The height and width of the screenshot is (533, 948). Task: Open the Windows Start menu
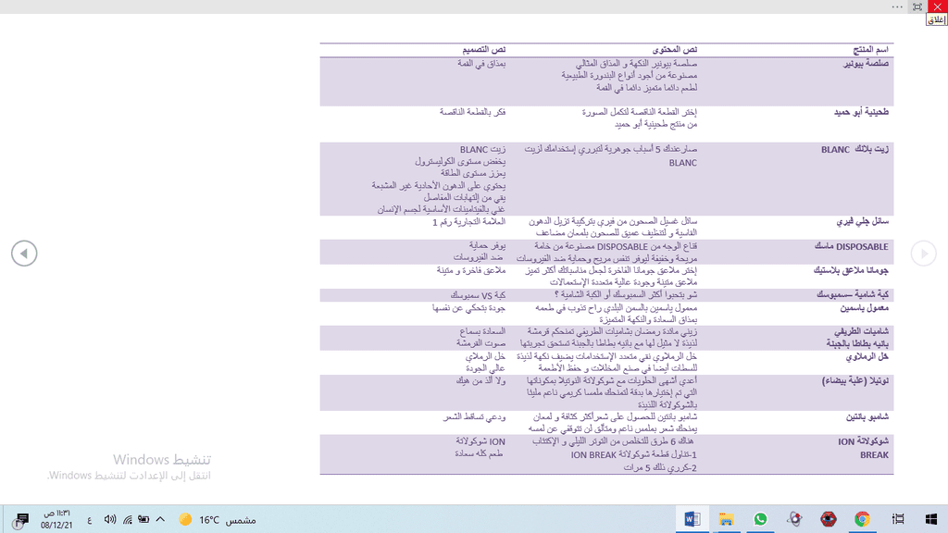tap(931, 519)
